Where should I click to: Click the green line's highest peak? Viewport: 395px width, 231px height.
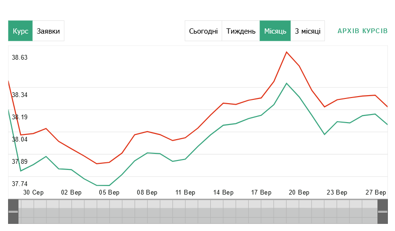(287, 83)
